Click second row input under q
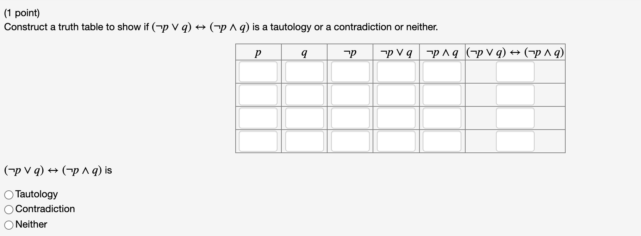This screenshot has height=236, width=641. pos(305,95)
